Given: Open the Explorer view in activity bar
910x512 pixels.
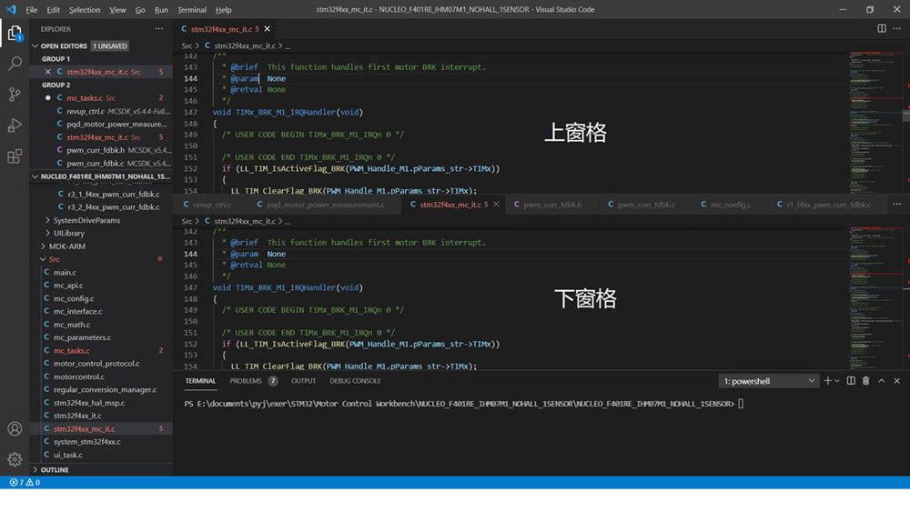Looking at the screenshot, I should (15, 33).
